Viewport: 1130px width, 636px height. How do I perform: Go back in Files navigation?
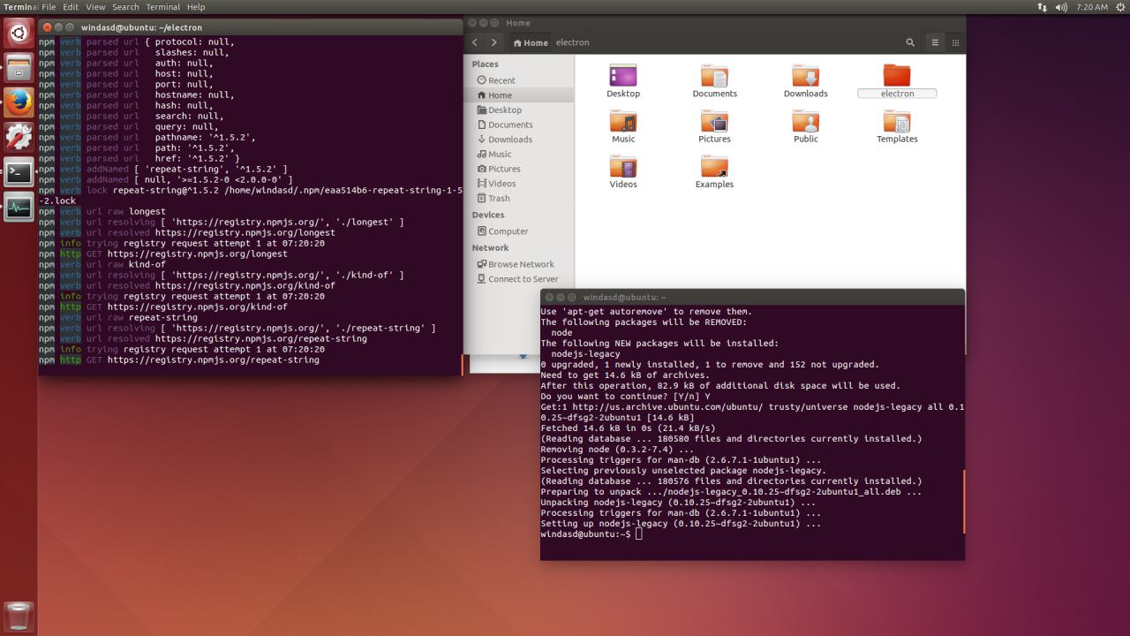pyautogui.click(x=475, y=42)
